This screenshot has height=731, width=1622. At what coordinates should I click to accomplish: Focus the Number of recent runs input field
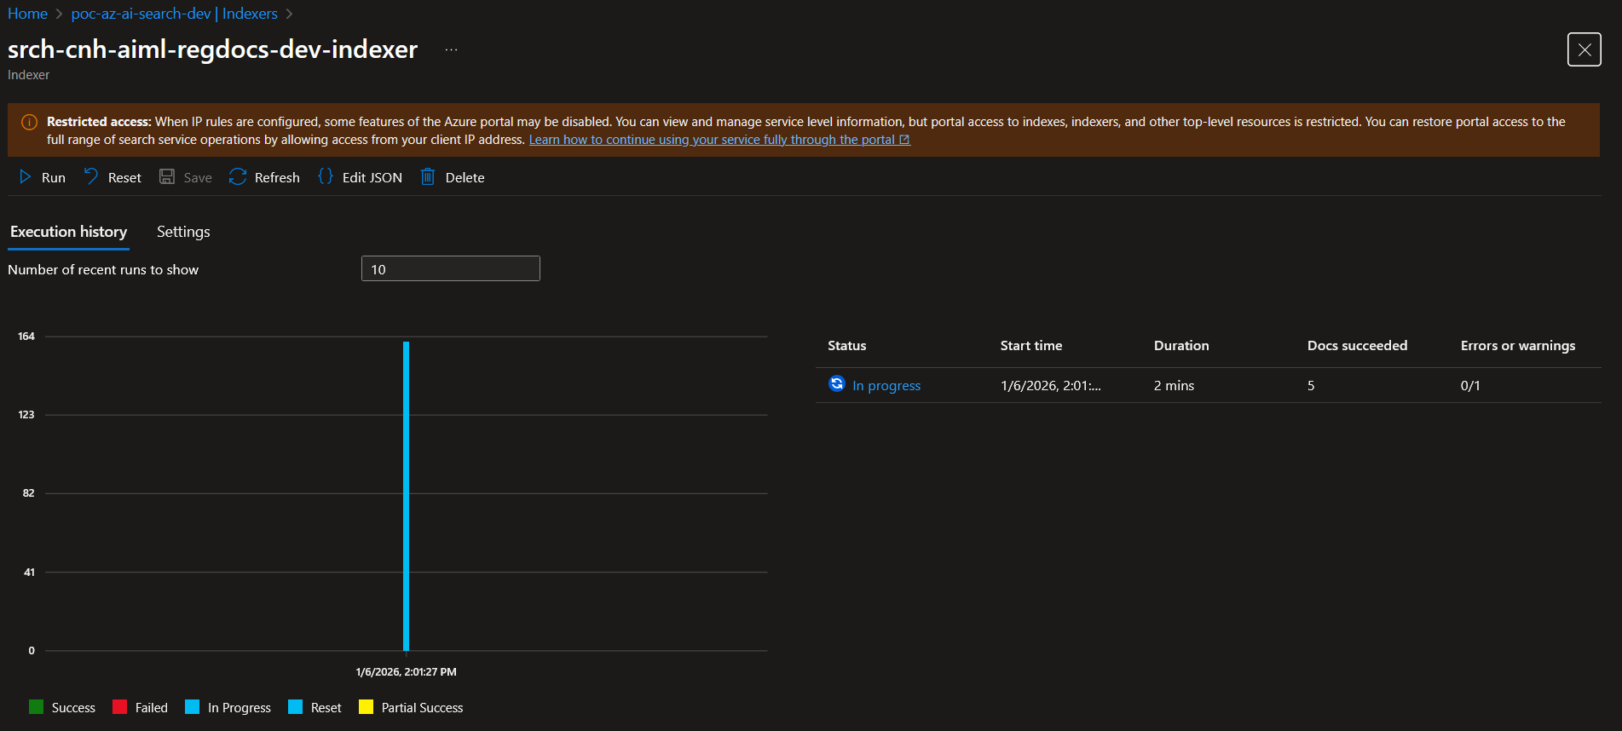(451, 268)
